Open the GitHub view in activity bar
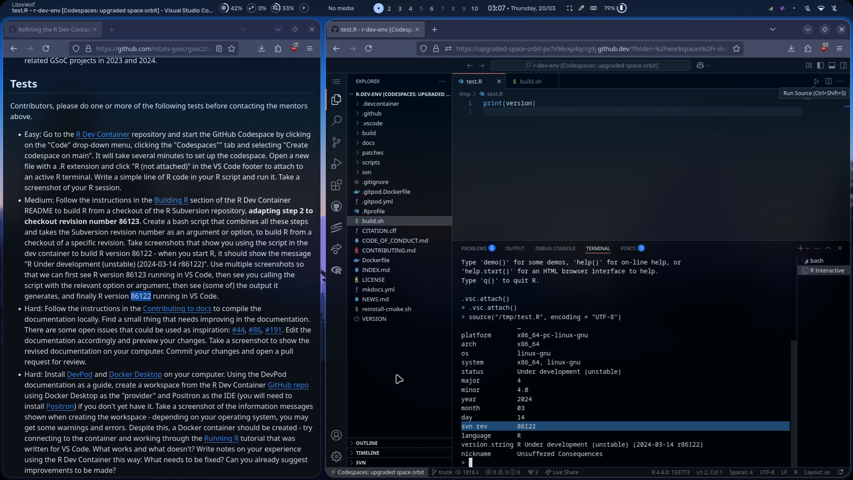This screenshot has height=480, width=853. (336, 206)
